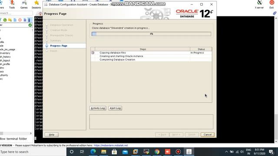Click the Alert Log button
Viewport: 278px width, 156px height.
point(115,108)
